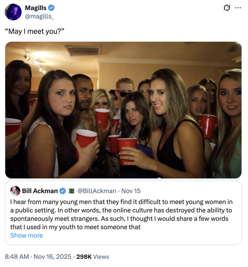
Task: Click the man wearing sunglasses in the photo
Action: (124, 91)
